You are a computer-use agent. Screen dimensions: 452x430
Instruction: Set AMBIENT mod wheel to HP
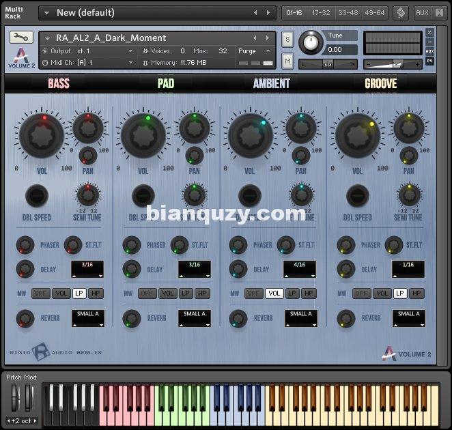click(x=309, y=293)
